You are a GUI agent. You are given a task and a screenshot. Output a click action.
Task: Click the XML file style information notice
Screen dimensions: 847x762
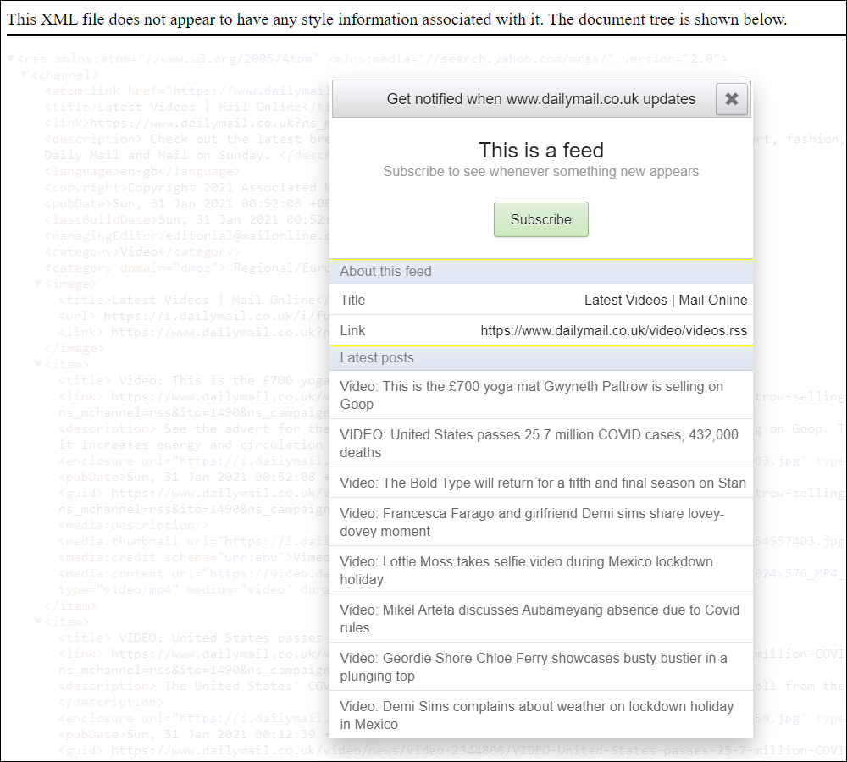pyautogui.click(x=397, y=19)
